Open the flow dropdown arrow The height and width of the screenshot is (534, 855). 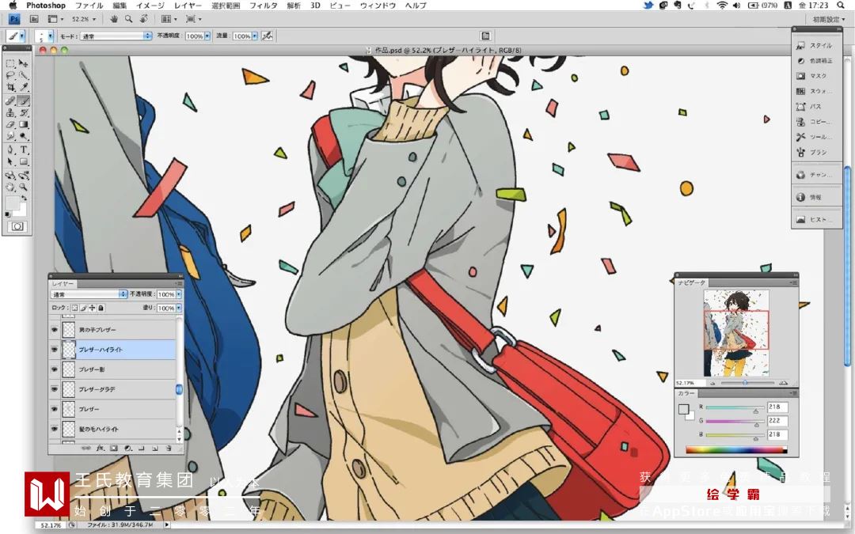tap(254, 36)
